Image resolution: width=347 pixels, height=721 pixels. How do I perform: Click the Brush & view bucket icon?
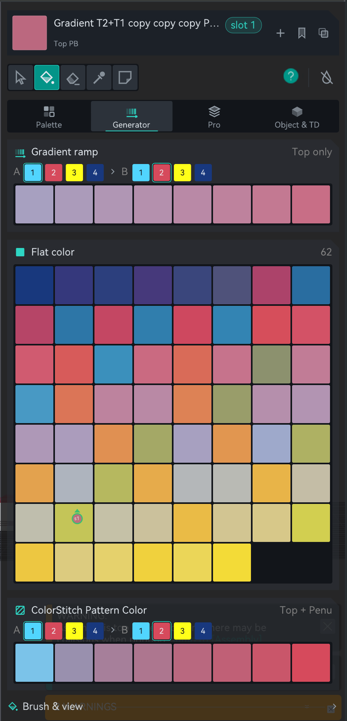point(13,707)
